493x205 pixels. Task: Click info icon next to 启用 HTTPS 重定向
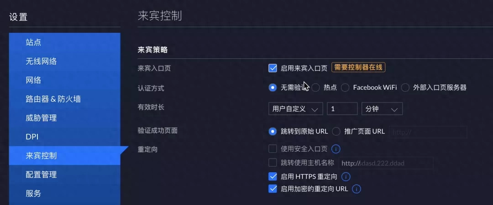346,177
